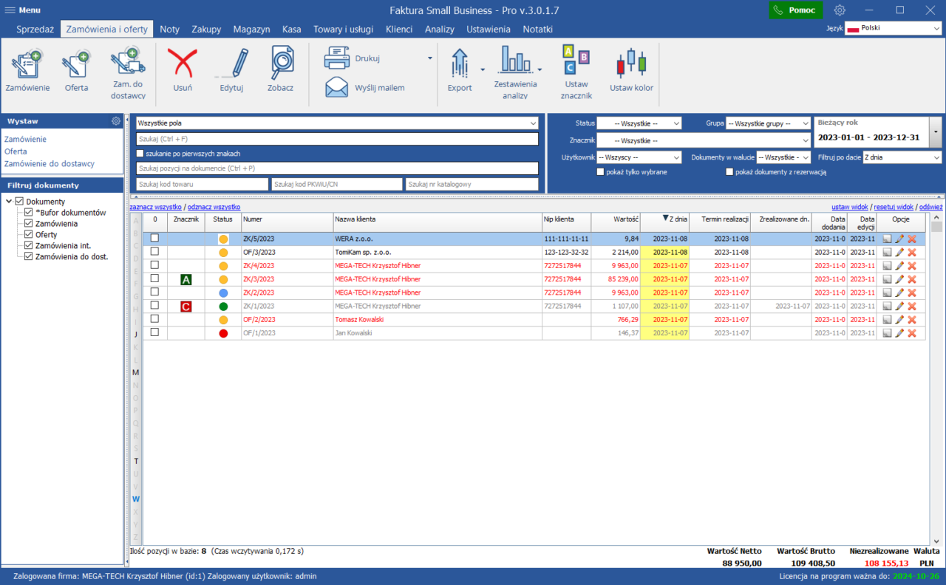Enable 'szukanie po pierwszych znakach' checkbox
The width and height of the screenshot is (946, 585).
pos(140,154)
